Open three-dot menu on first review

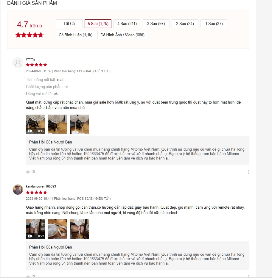tap(248, 172)
